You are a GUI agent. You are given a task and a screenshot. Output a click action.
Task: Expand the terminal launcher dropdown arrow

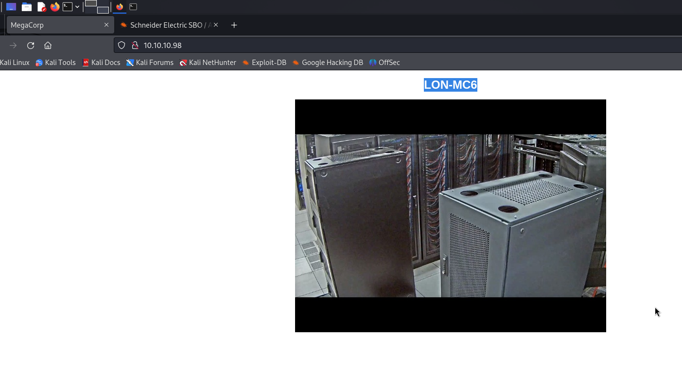(77, 7)
